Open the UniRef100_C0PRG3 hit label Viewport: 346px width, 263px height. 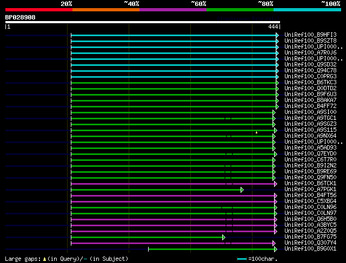coord(310,77)
